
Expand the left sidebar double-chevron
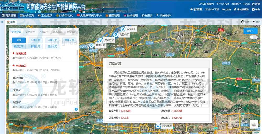[x=2, y=22]
